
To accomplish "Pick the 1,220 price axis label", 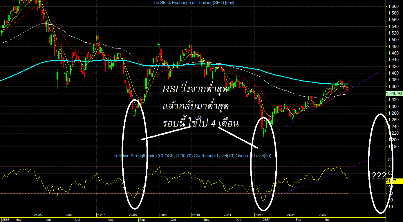I will [x=393, y=133].
